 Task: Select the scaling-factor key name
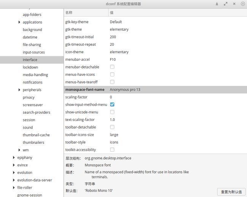[x=76, y=97]
